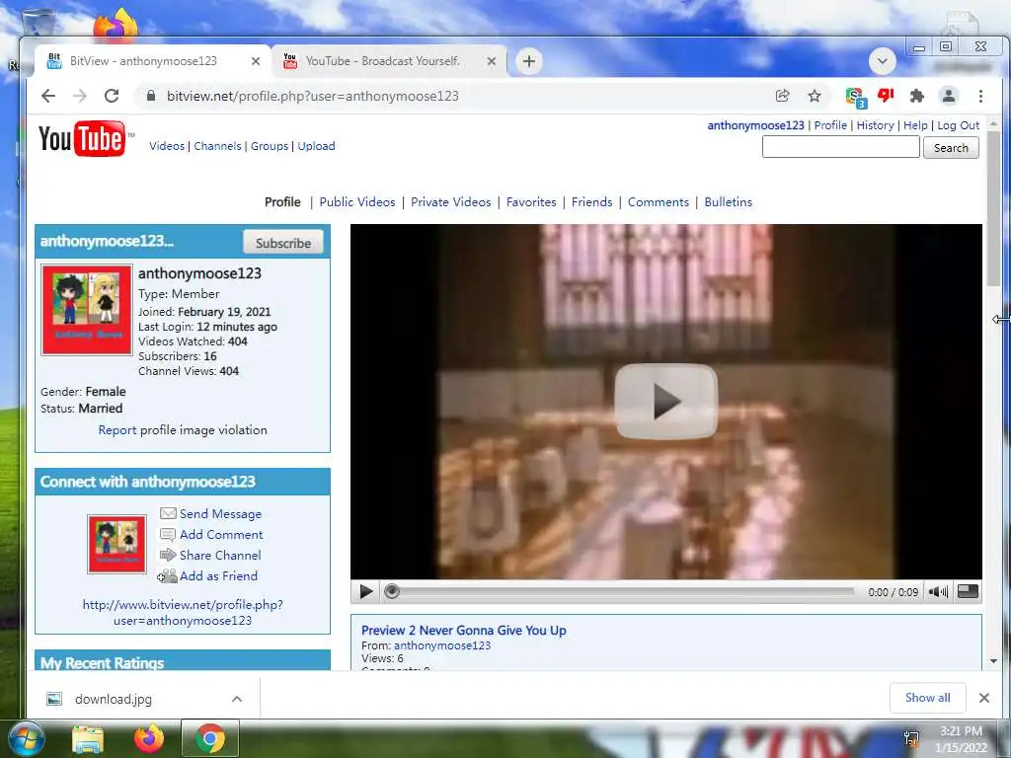Click the small avatar in Connect box
Screen dimensions: 1011x758
click(x=117, y=544)
